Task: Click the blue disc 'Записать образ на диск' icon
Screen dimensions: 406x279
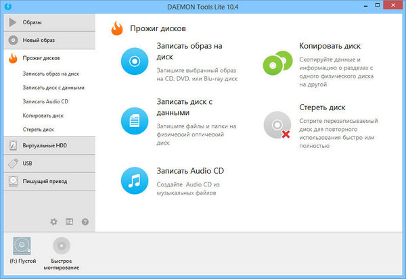Action: coord(134,62)
